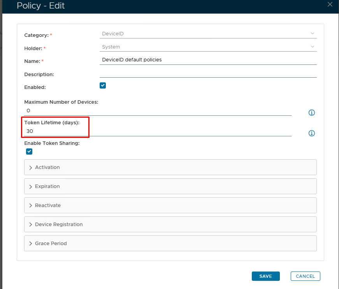Click the Policy - Edit dialog title
Screen dimensions: 339x289
point(41,6)
